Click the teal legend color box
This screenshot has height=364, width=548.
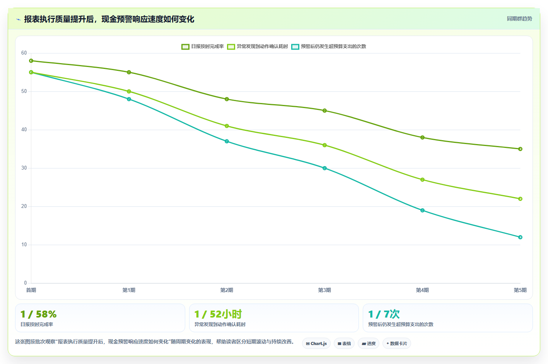click(x=295, y=46)
